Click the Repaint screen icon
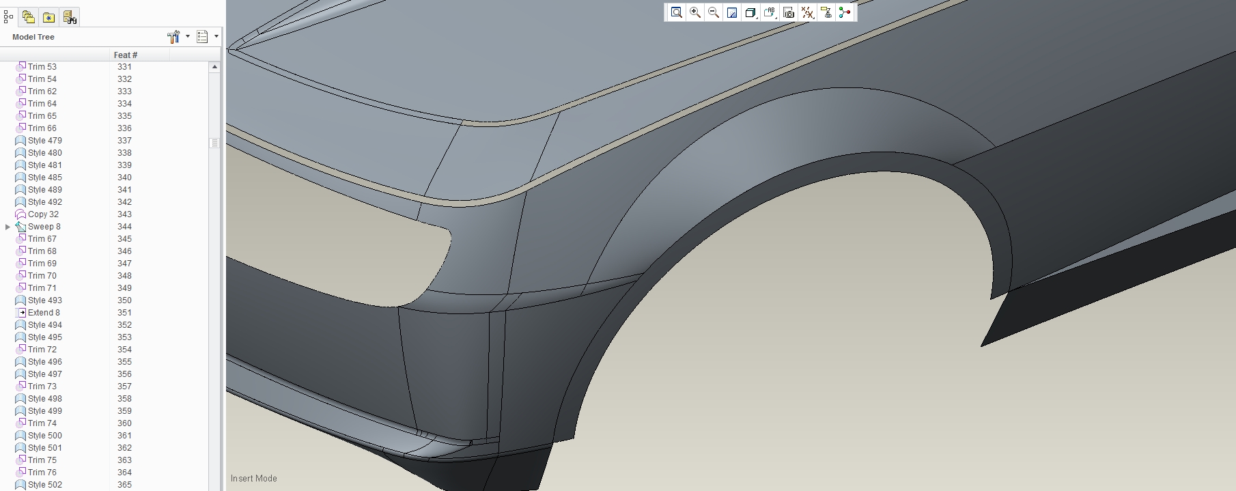1236x491 pixels. [732, 12]
